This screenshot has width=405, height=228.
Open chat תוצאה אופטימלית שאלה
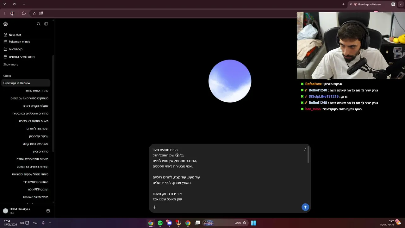32,159
